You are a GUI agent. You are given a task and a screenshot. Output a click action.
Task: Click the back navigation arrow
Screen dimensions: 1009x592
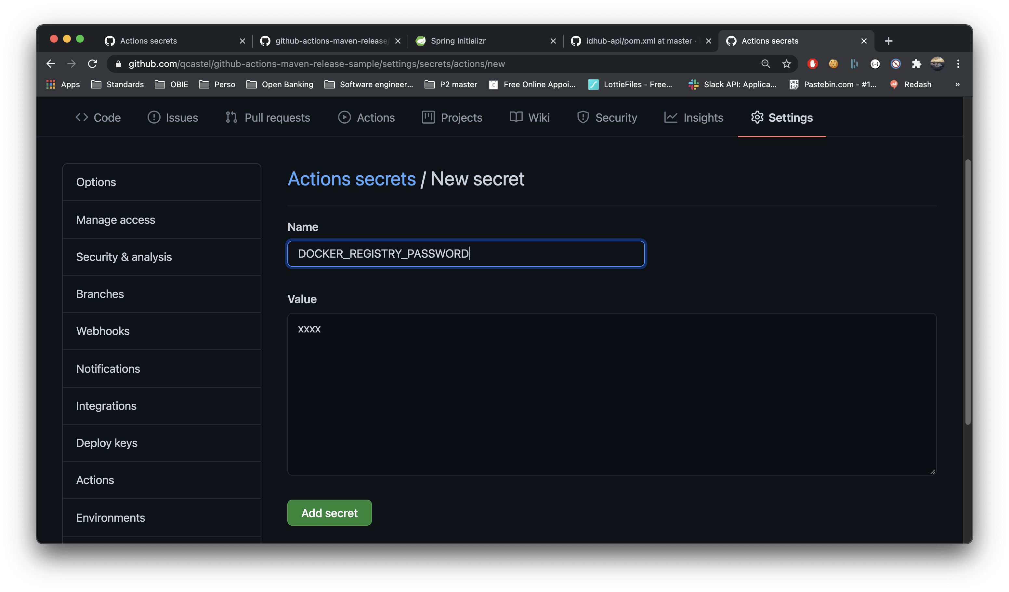[x=50, y=64]
